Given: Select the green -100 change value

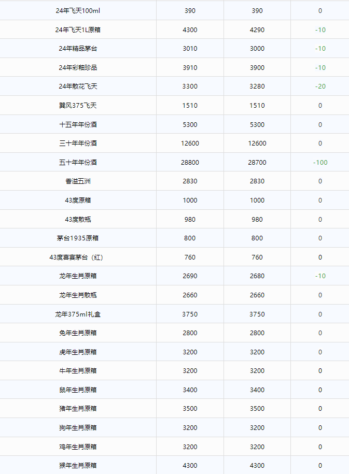Looking at the screenshot, I should (320, 163).
